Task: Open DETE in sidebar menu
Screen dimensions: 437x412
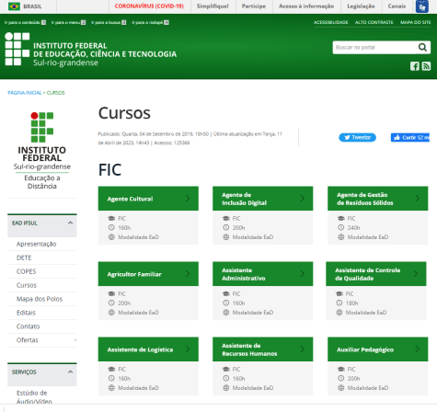Action: (x=24, y=257)
